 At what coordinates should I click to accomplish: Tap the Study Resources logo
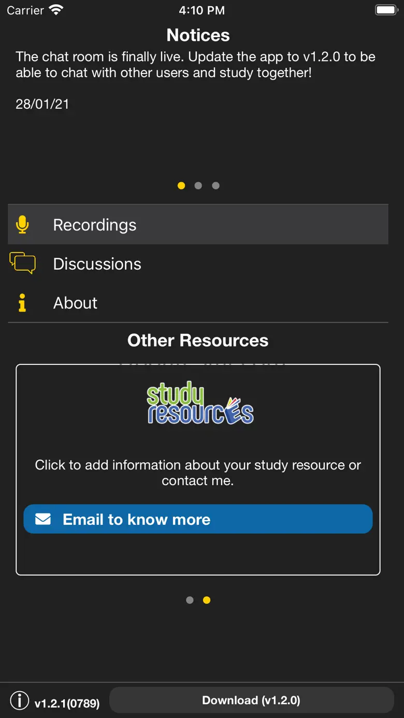[200, 403]
